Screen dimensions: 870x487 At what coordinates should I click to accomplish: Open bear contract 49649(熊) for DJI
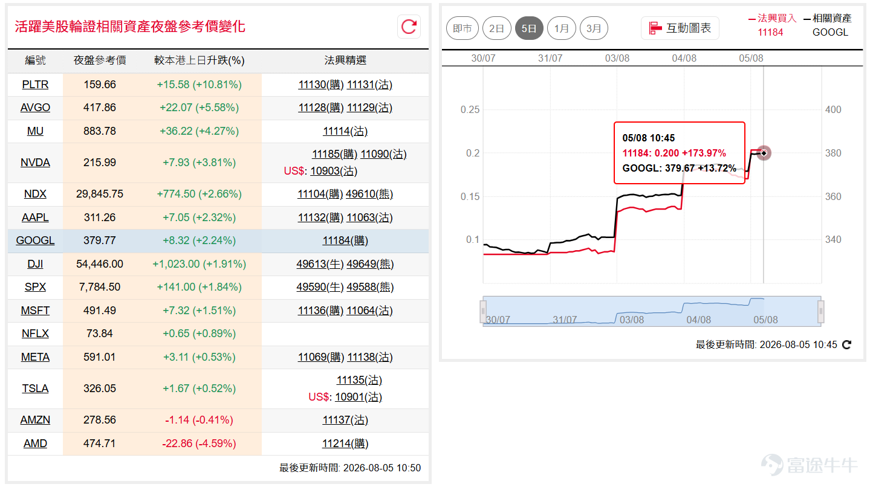pos(370,264)
